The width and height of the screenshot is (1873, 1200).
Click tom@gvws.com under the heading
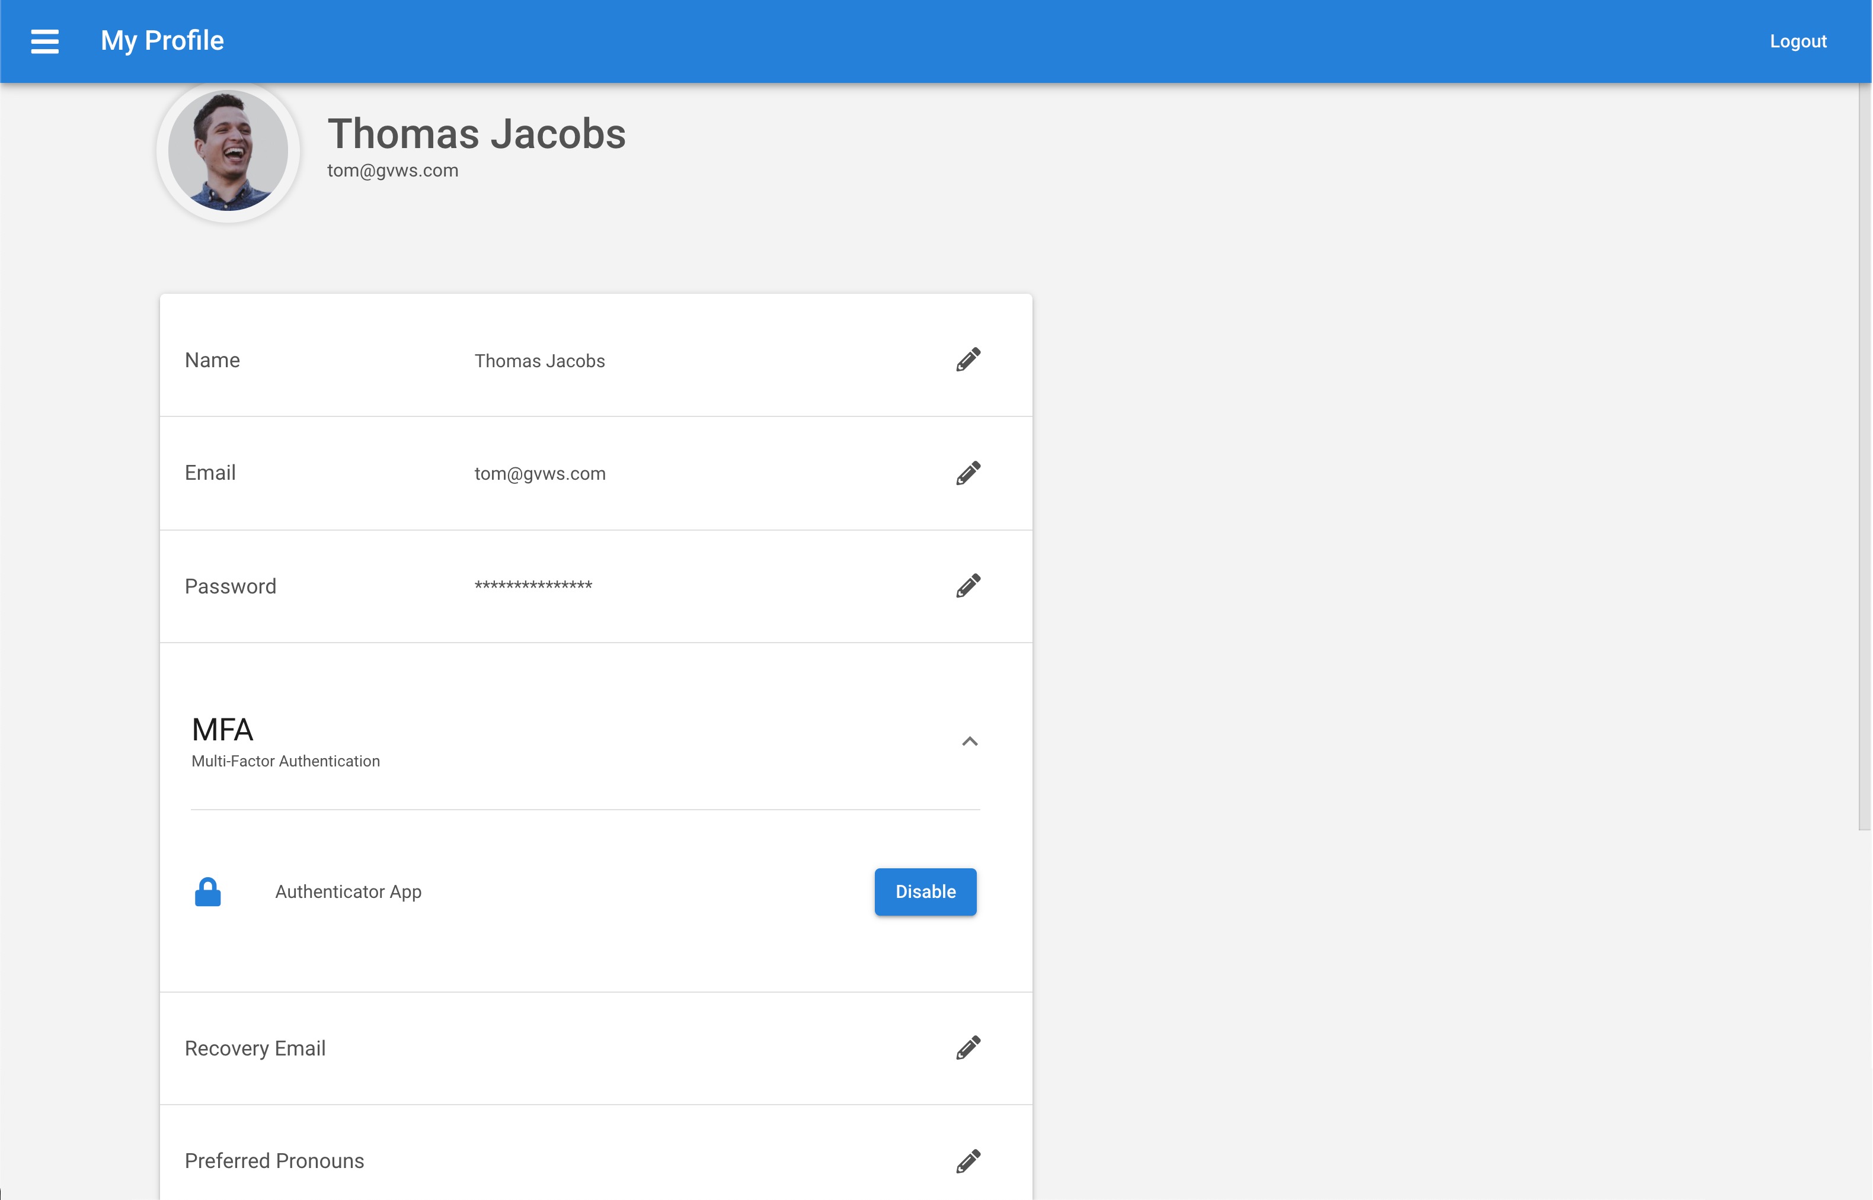coord(393,171)
